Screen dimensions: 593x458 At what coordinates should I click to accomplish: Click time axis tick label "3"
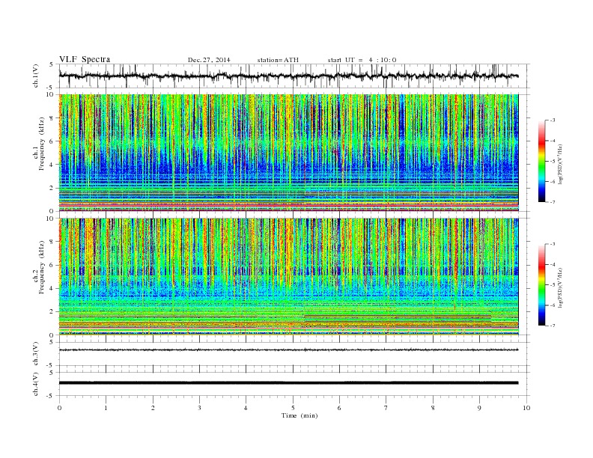[x=200, y=408]
